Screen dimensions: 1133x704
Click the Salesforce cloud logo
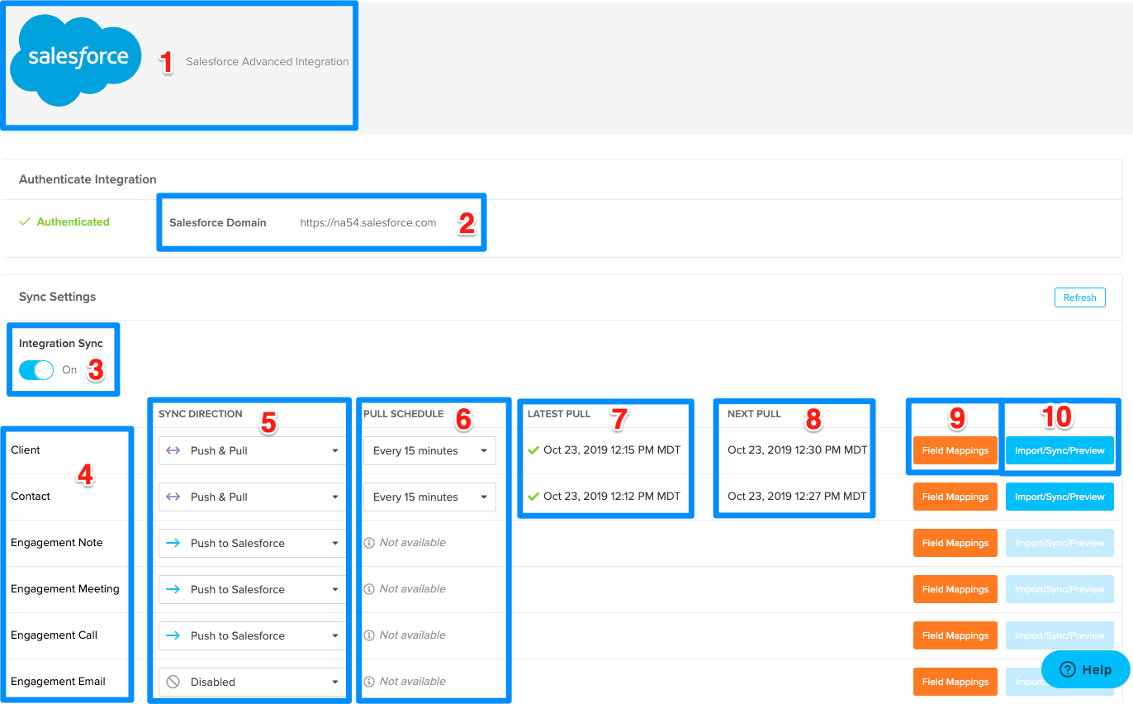76,60
